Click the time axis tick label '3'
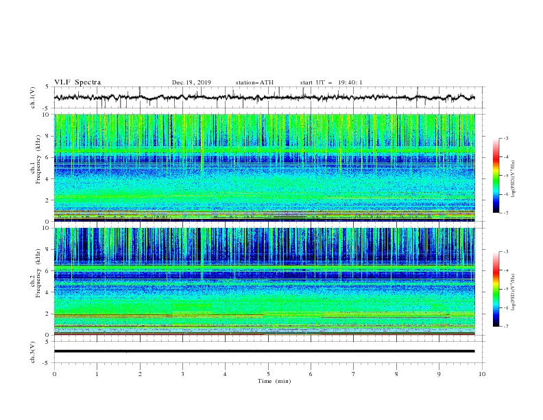The height and width of the screenshot is (420, 543). (x=182, y=374)
